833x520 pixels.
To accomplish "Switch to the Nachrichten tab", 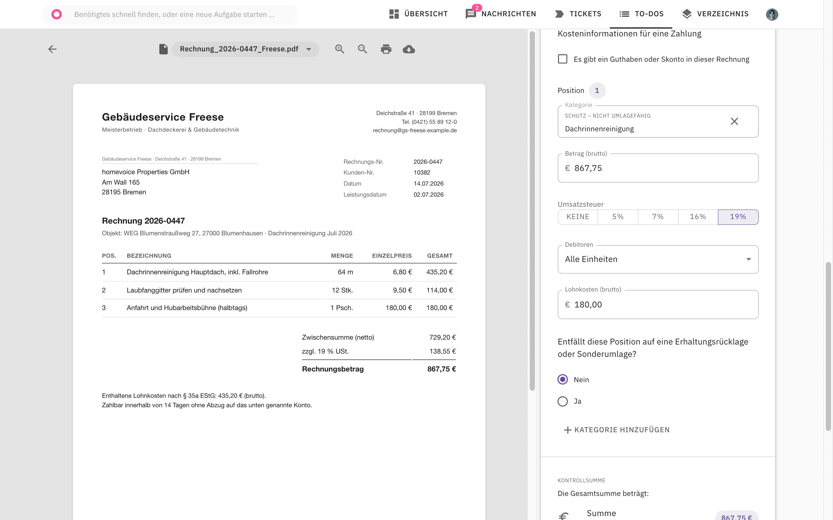I will tap(501, 14).
